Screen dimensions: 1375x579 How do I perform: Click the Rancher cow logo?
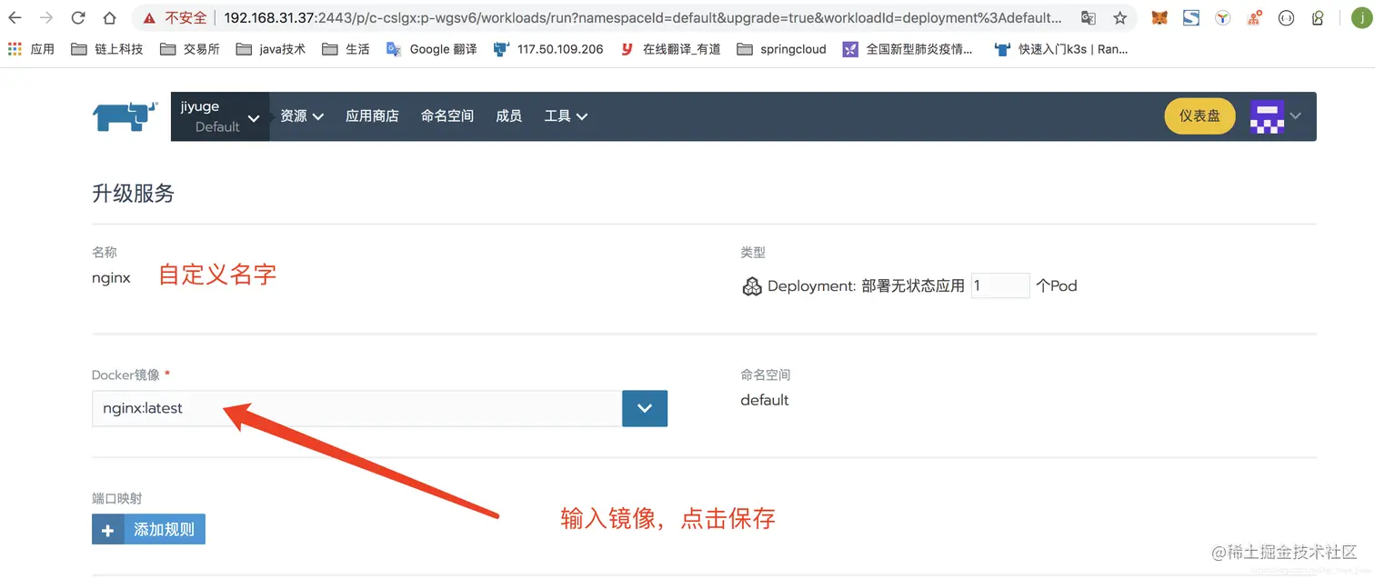click(125, 116)
